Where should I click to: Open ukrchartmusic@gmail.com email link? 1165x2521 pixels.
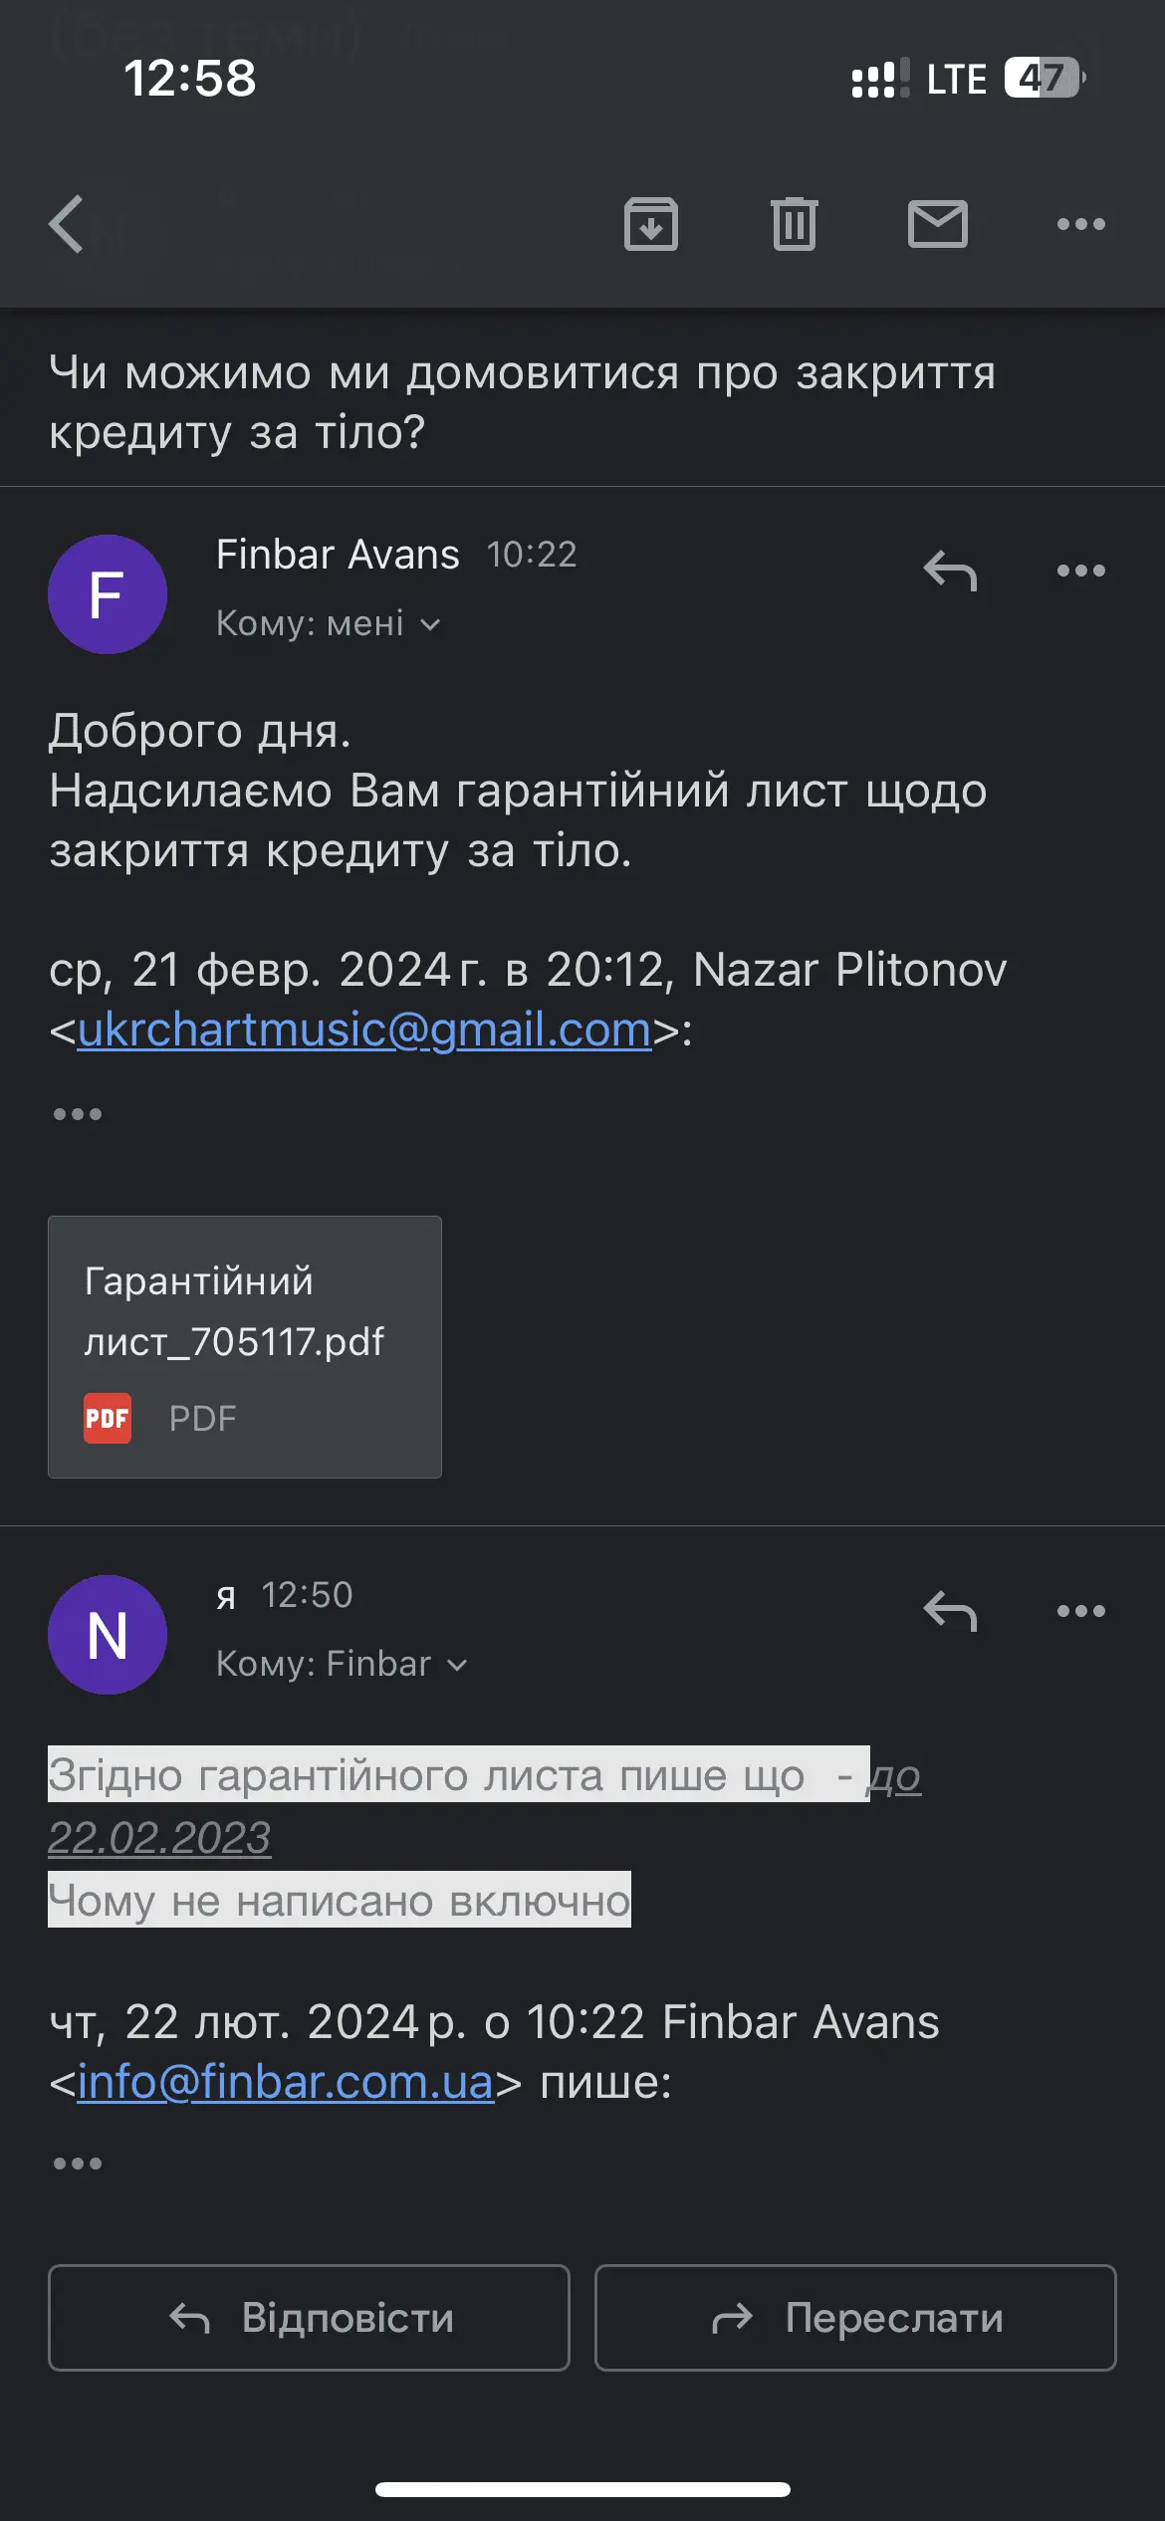coord(363,1030)
